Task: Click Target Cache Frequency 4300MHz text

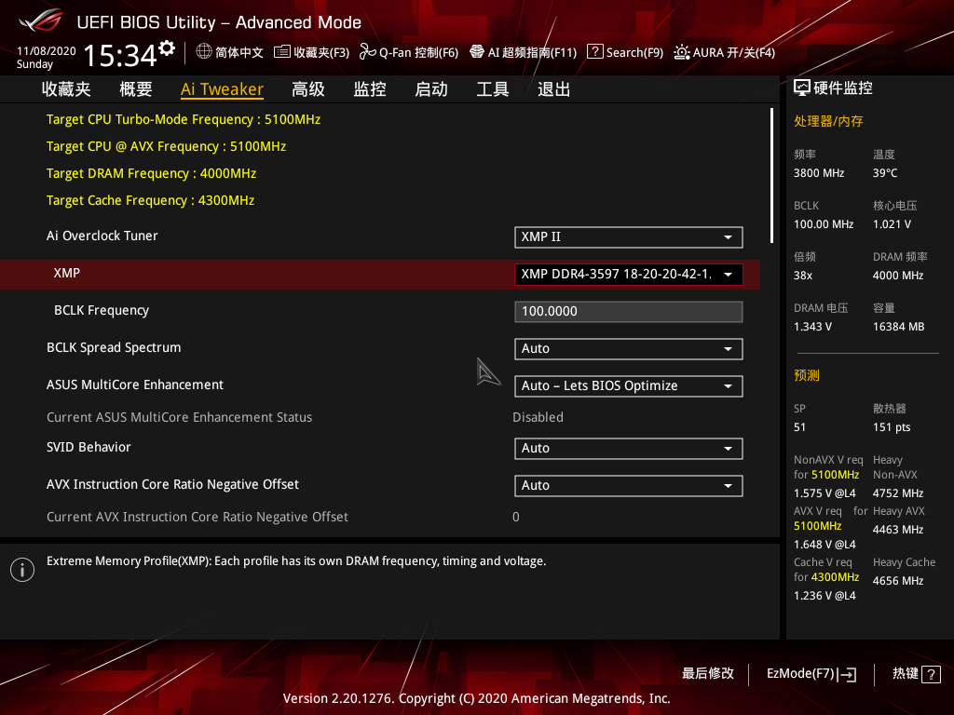Action: click(150, 201)
